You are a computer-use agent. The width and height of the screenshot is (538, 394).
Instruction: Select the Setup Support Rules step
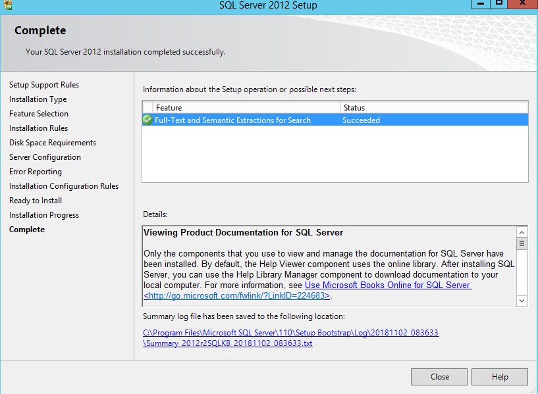(44, 85)
